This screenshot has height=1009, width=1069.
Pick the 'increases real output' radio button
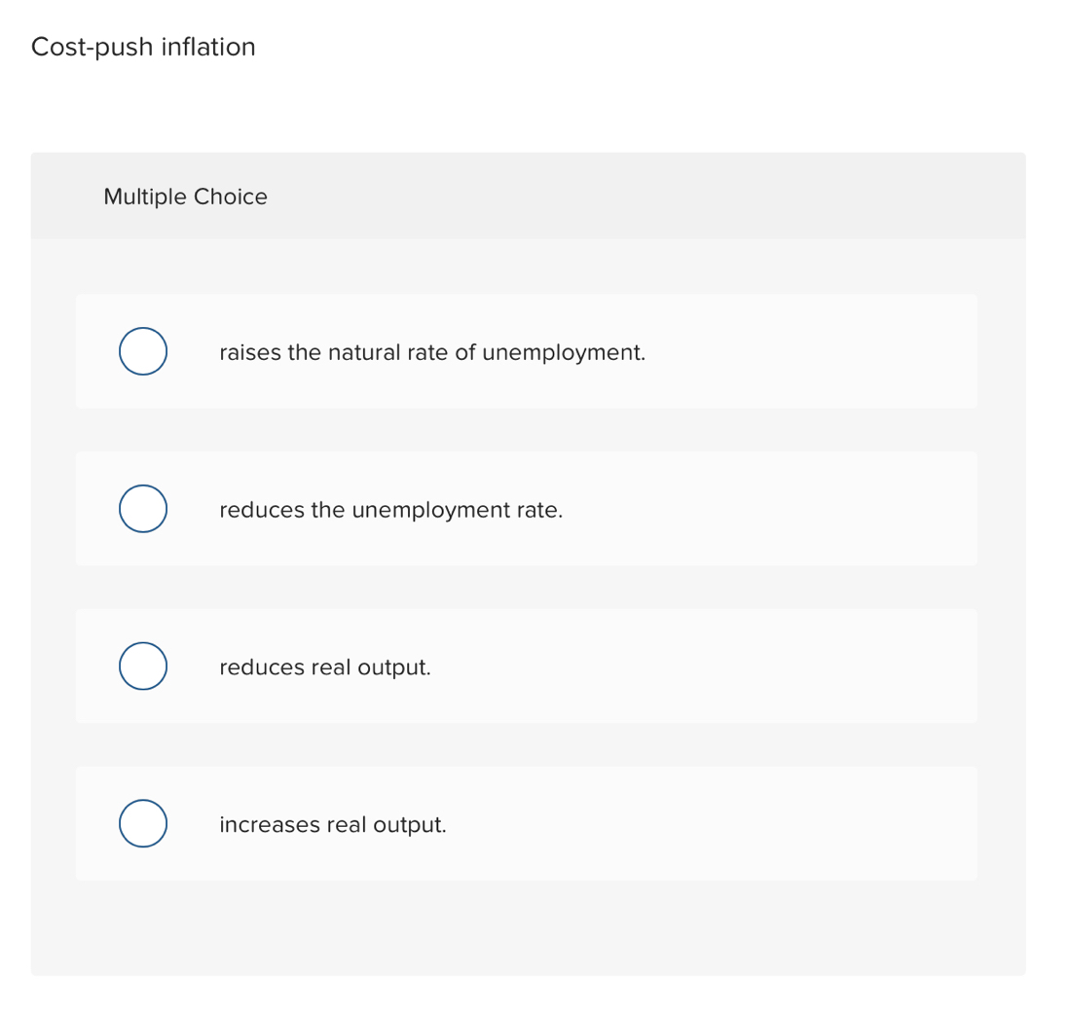point(142,824)
